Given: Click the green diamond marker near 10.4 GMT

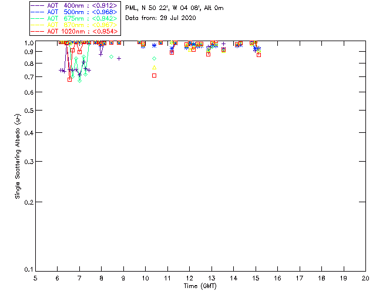Looking at the screenshot, I should 154,59.
